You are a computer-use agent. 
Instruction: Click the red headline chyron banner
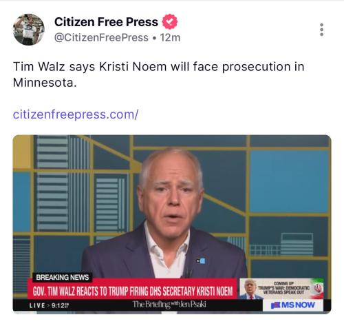coord(133,291)
